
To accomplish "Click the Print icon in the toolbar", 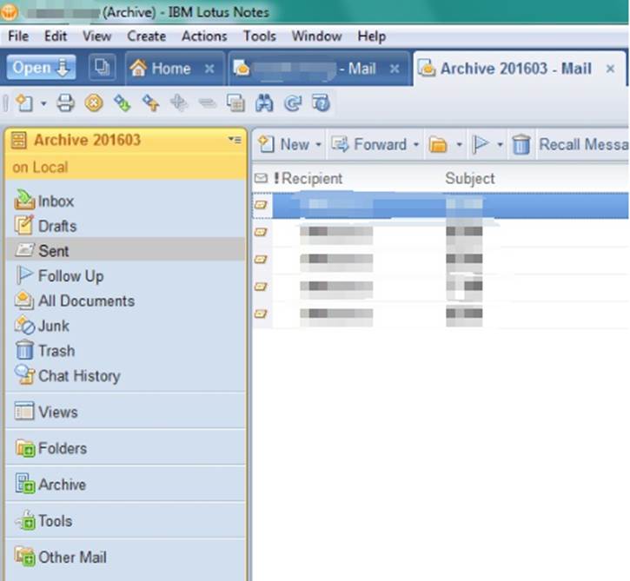I will point(65,103).
